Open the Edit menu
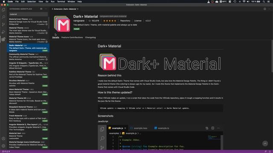273x153 pixels. pyautogui.click(x=23, y=2)
